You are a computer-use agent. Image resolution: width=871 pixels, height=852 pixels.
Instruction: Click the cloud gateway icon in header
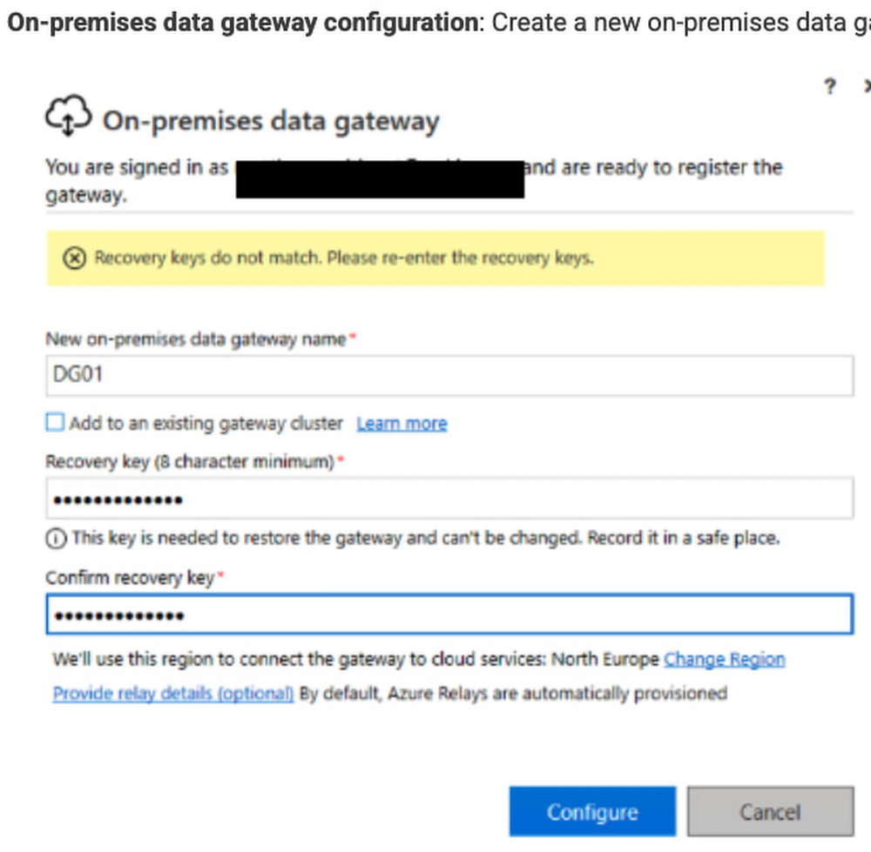[68, 116]
